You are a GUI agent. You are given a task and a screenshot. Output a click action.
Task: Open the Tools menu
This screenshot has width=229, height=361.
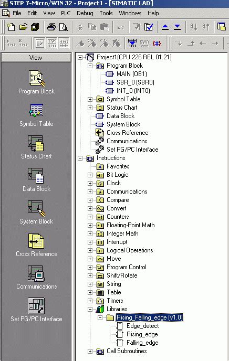click(x=106, y=13)
